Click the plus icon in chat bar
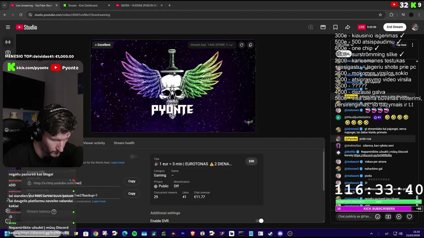This screenshot has width=424, height=238. (x=399, y=217)
